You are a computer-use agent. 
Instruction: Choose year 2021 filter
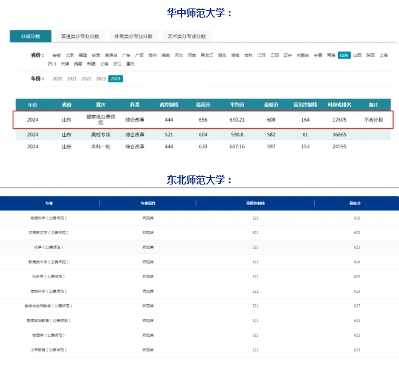tap(72, 79)
